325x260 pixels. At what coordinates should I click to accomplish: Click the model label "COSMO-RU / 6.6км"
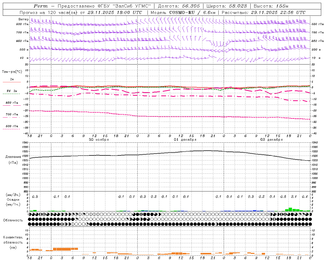192,12
